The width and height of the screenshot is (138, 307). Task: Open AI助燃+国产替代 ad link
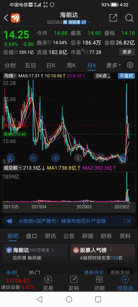pos(62,221)
